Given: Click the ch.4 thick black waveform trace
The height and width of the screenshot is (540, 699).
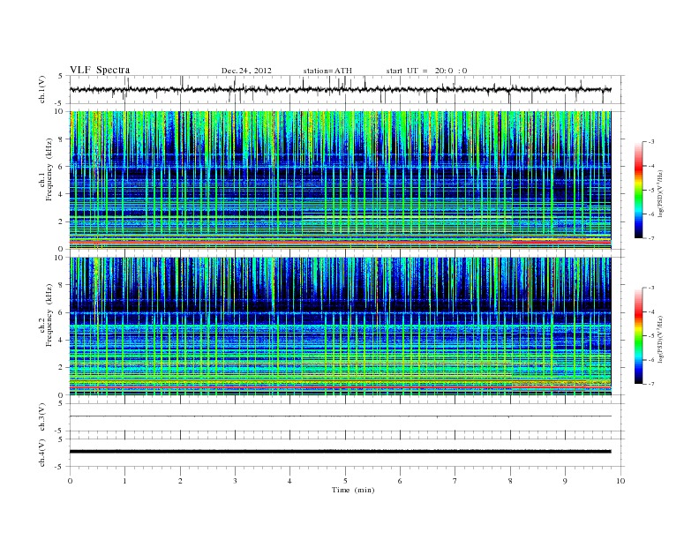Looking at the screenshot, I should point(340,452).
